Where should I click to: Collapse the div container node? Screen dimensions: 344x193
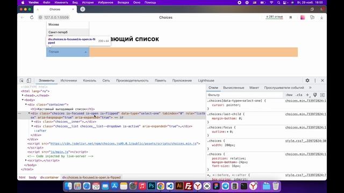click(x=26, y=105)
